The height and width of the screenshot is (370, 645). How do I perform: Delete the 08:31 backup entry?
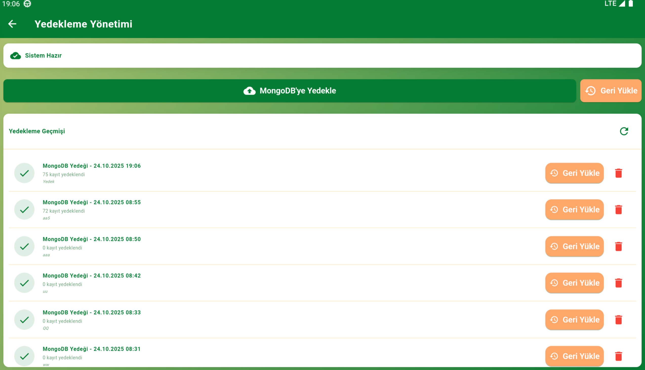[x=618, y=356]
